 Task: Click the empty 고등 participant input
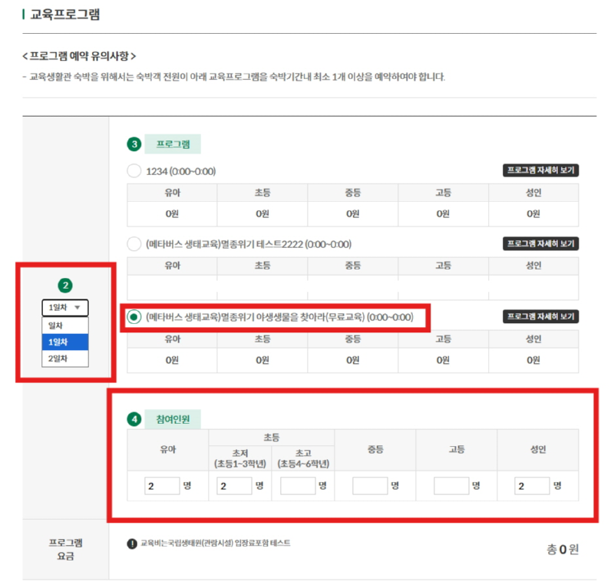[451, 486]
